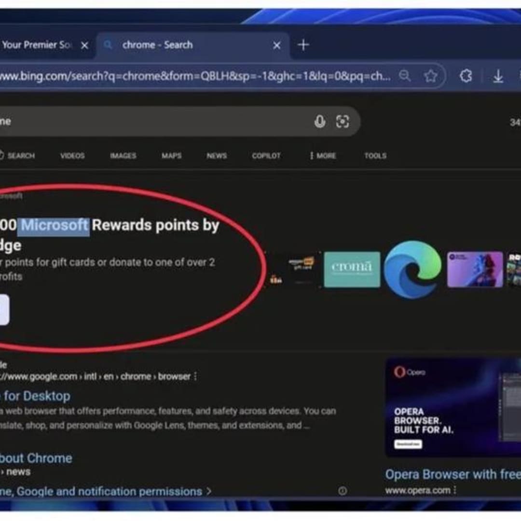Add this page to favorites via the star icon
521x521 pixels.
pos(431,76)
